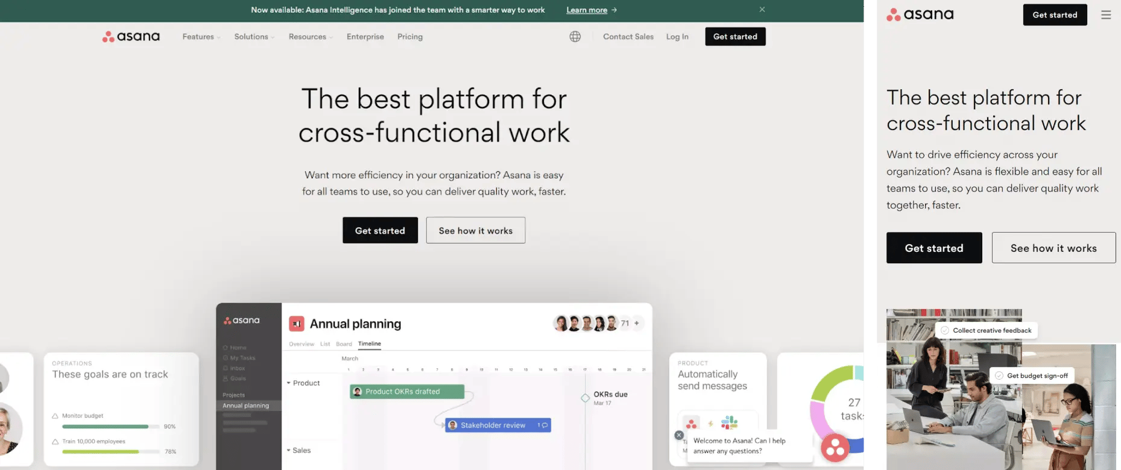Image resolution: width=1121 pixels, height=470 pixels.
Task: Click the Train 10,000 employees progress bar
Action: point(111,451)
